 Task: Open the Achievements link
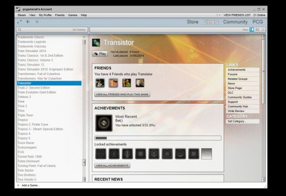pos(242,70)
